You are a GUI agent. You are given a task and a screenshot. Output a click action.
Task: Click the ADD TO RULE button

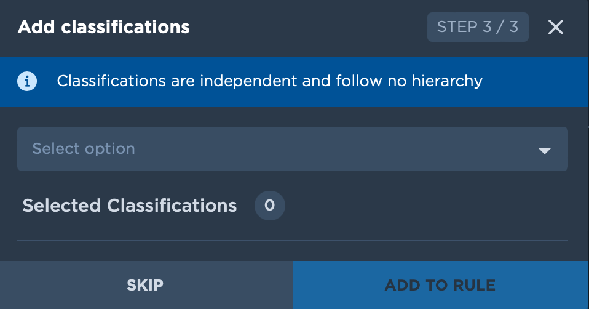[x=440, y=285]
